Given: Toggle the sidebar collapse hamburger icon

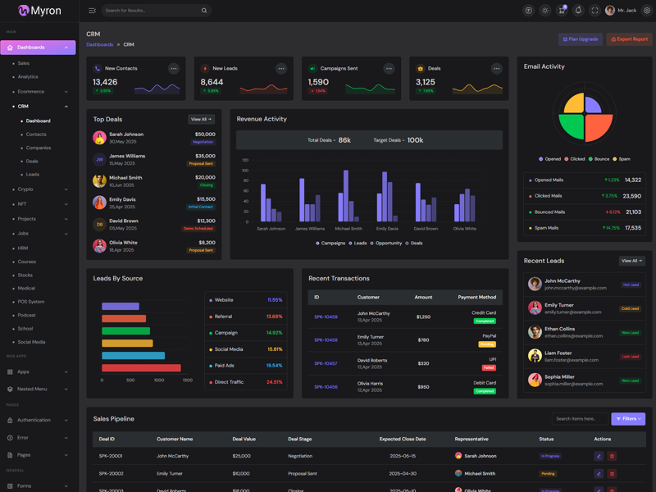Looking at the screenshot, I should pyautogui.click(x=92, y=11).
